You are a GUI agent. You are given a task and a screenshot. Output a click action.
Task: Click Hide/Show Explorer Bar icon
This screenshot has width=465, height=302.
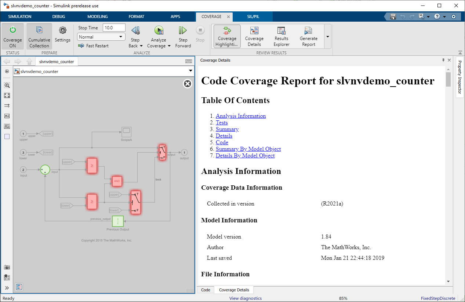(x=7, y=71)
